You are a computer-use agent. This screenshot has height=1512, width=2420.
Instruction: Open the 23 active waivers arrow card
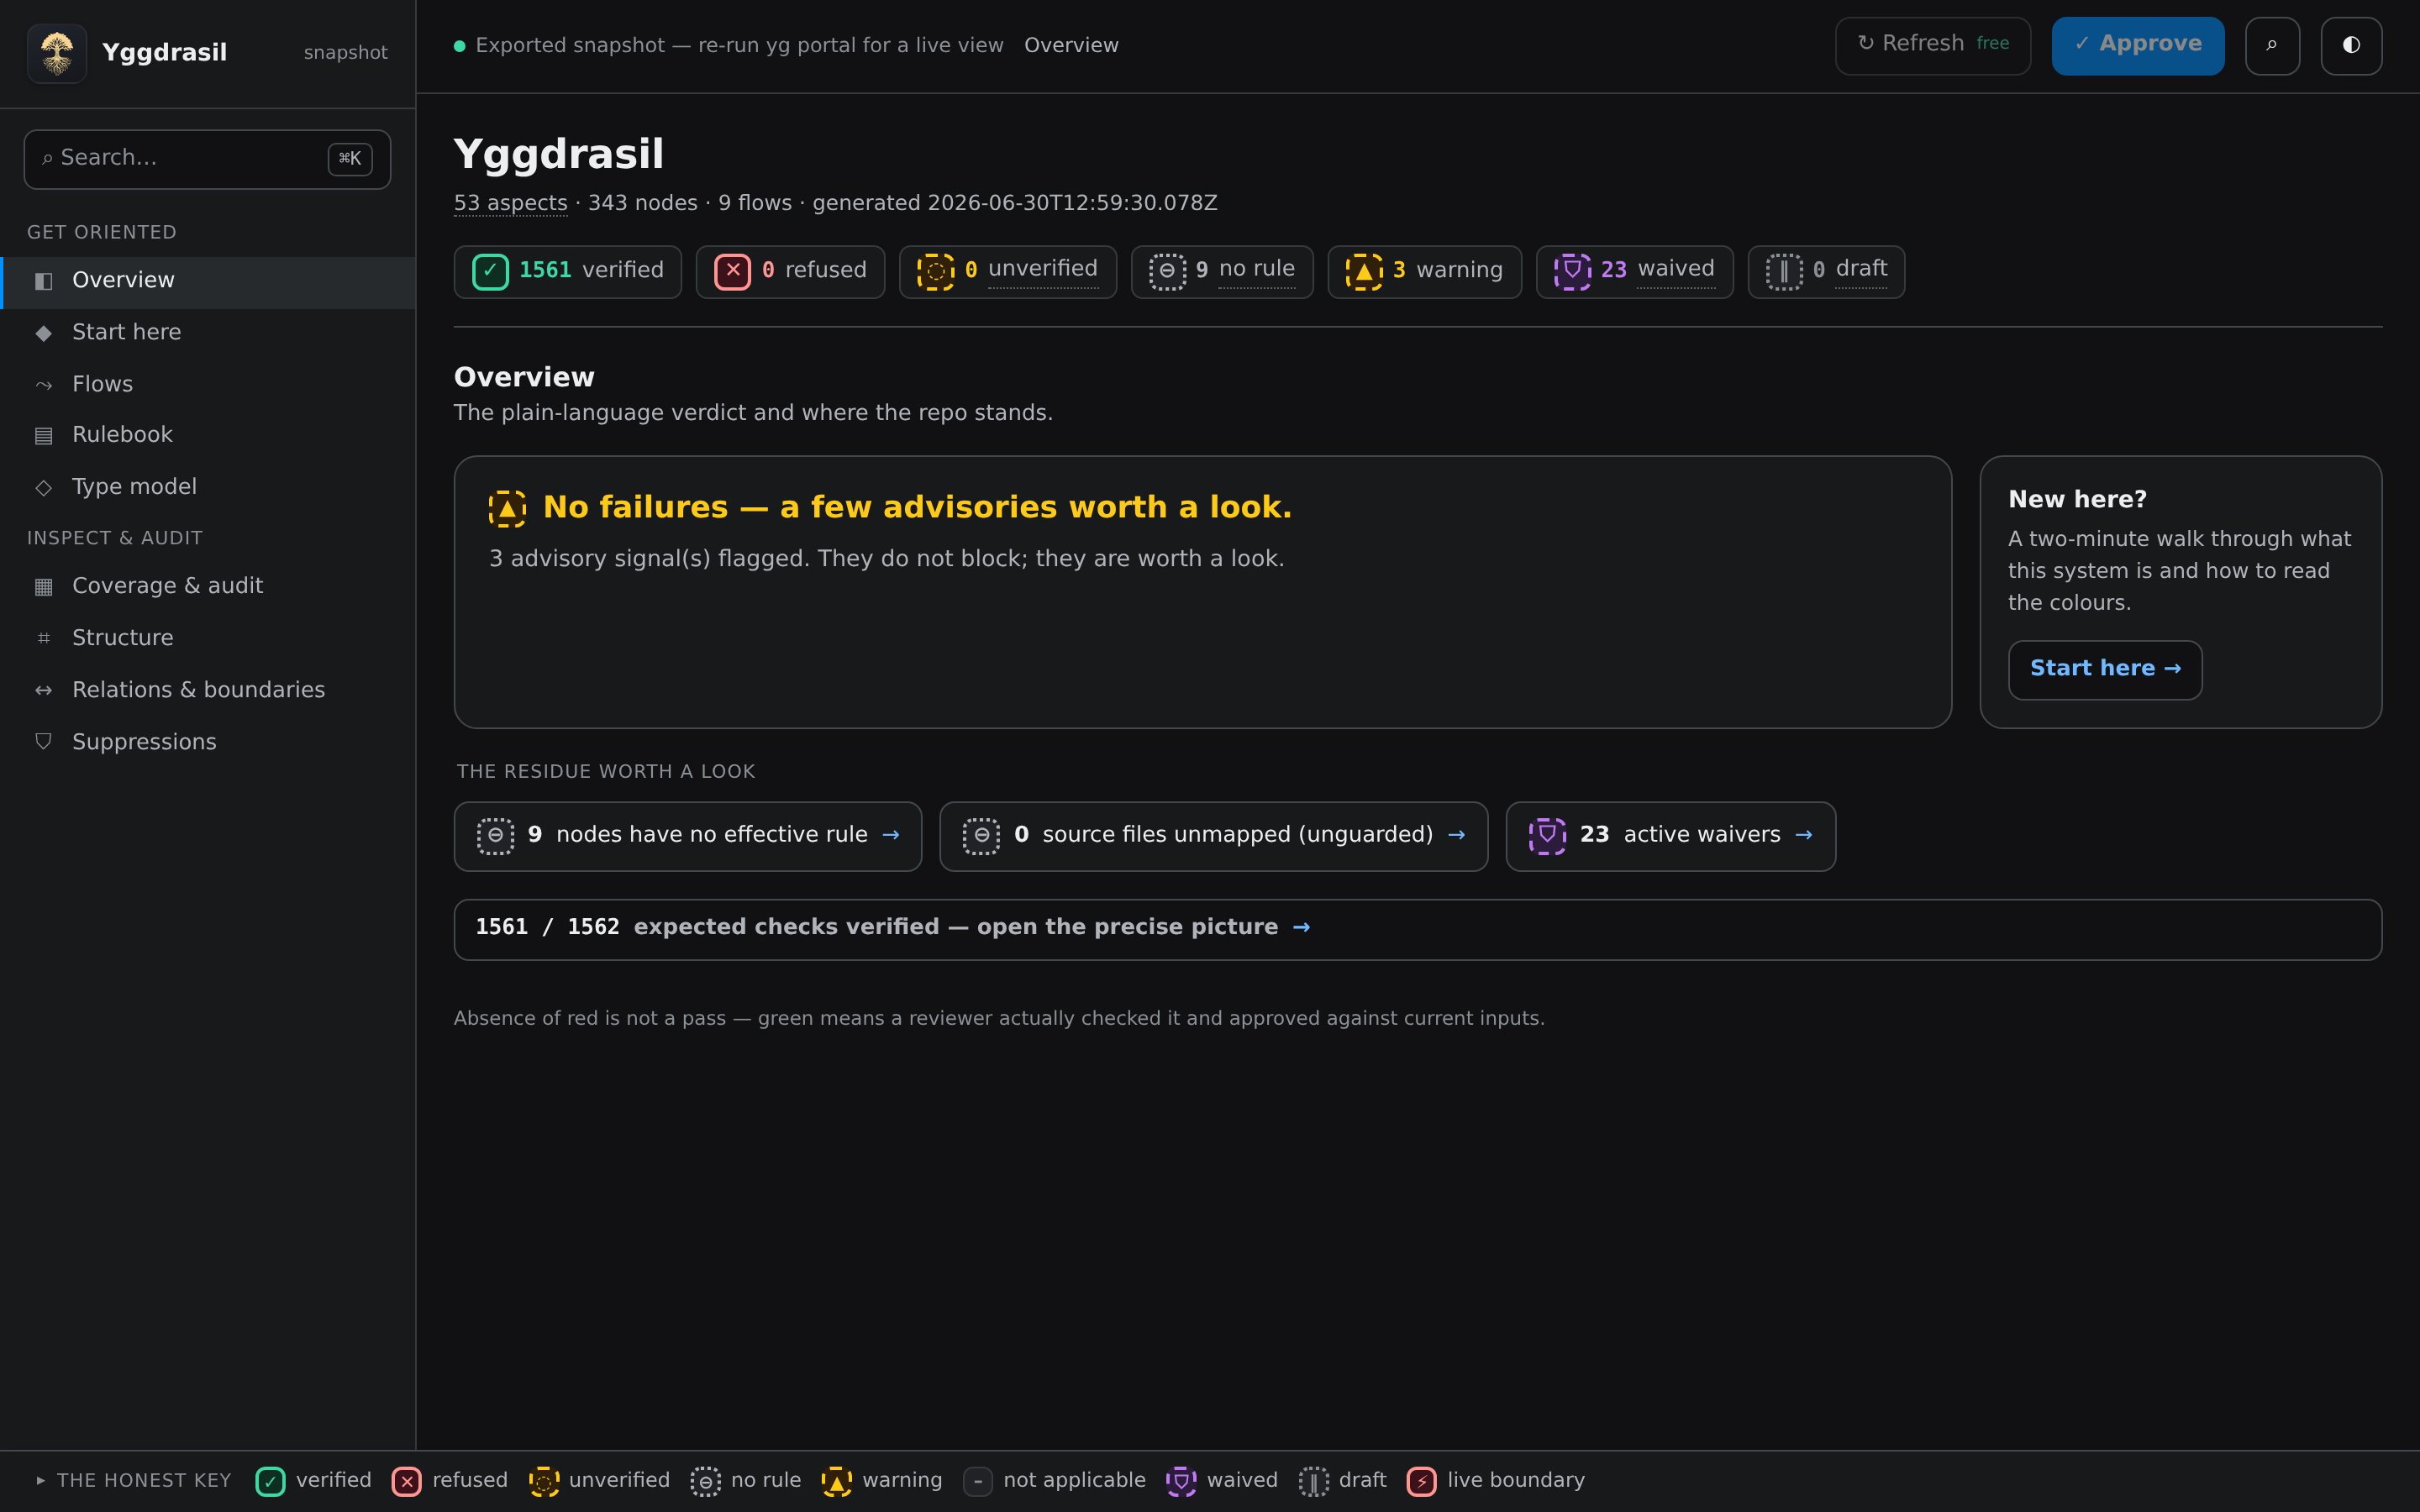pos(1670,836)
